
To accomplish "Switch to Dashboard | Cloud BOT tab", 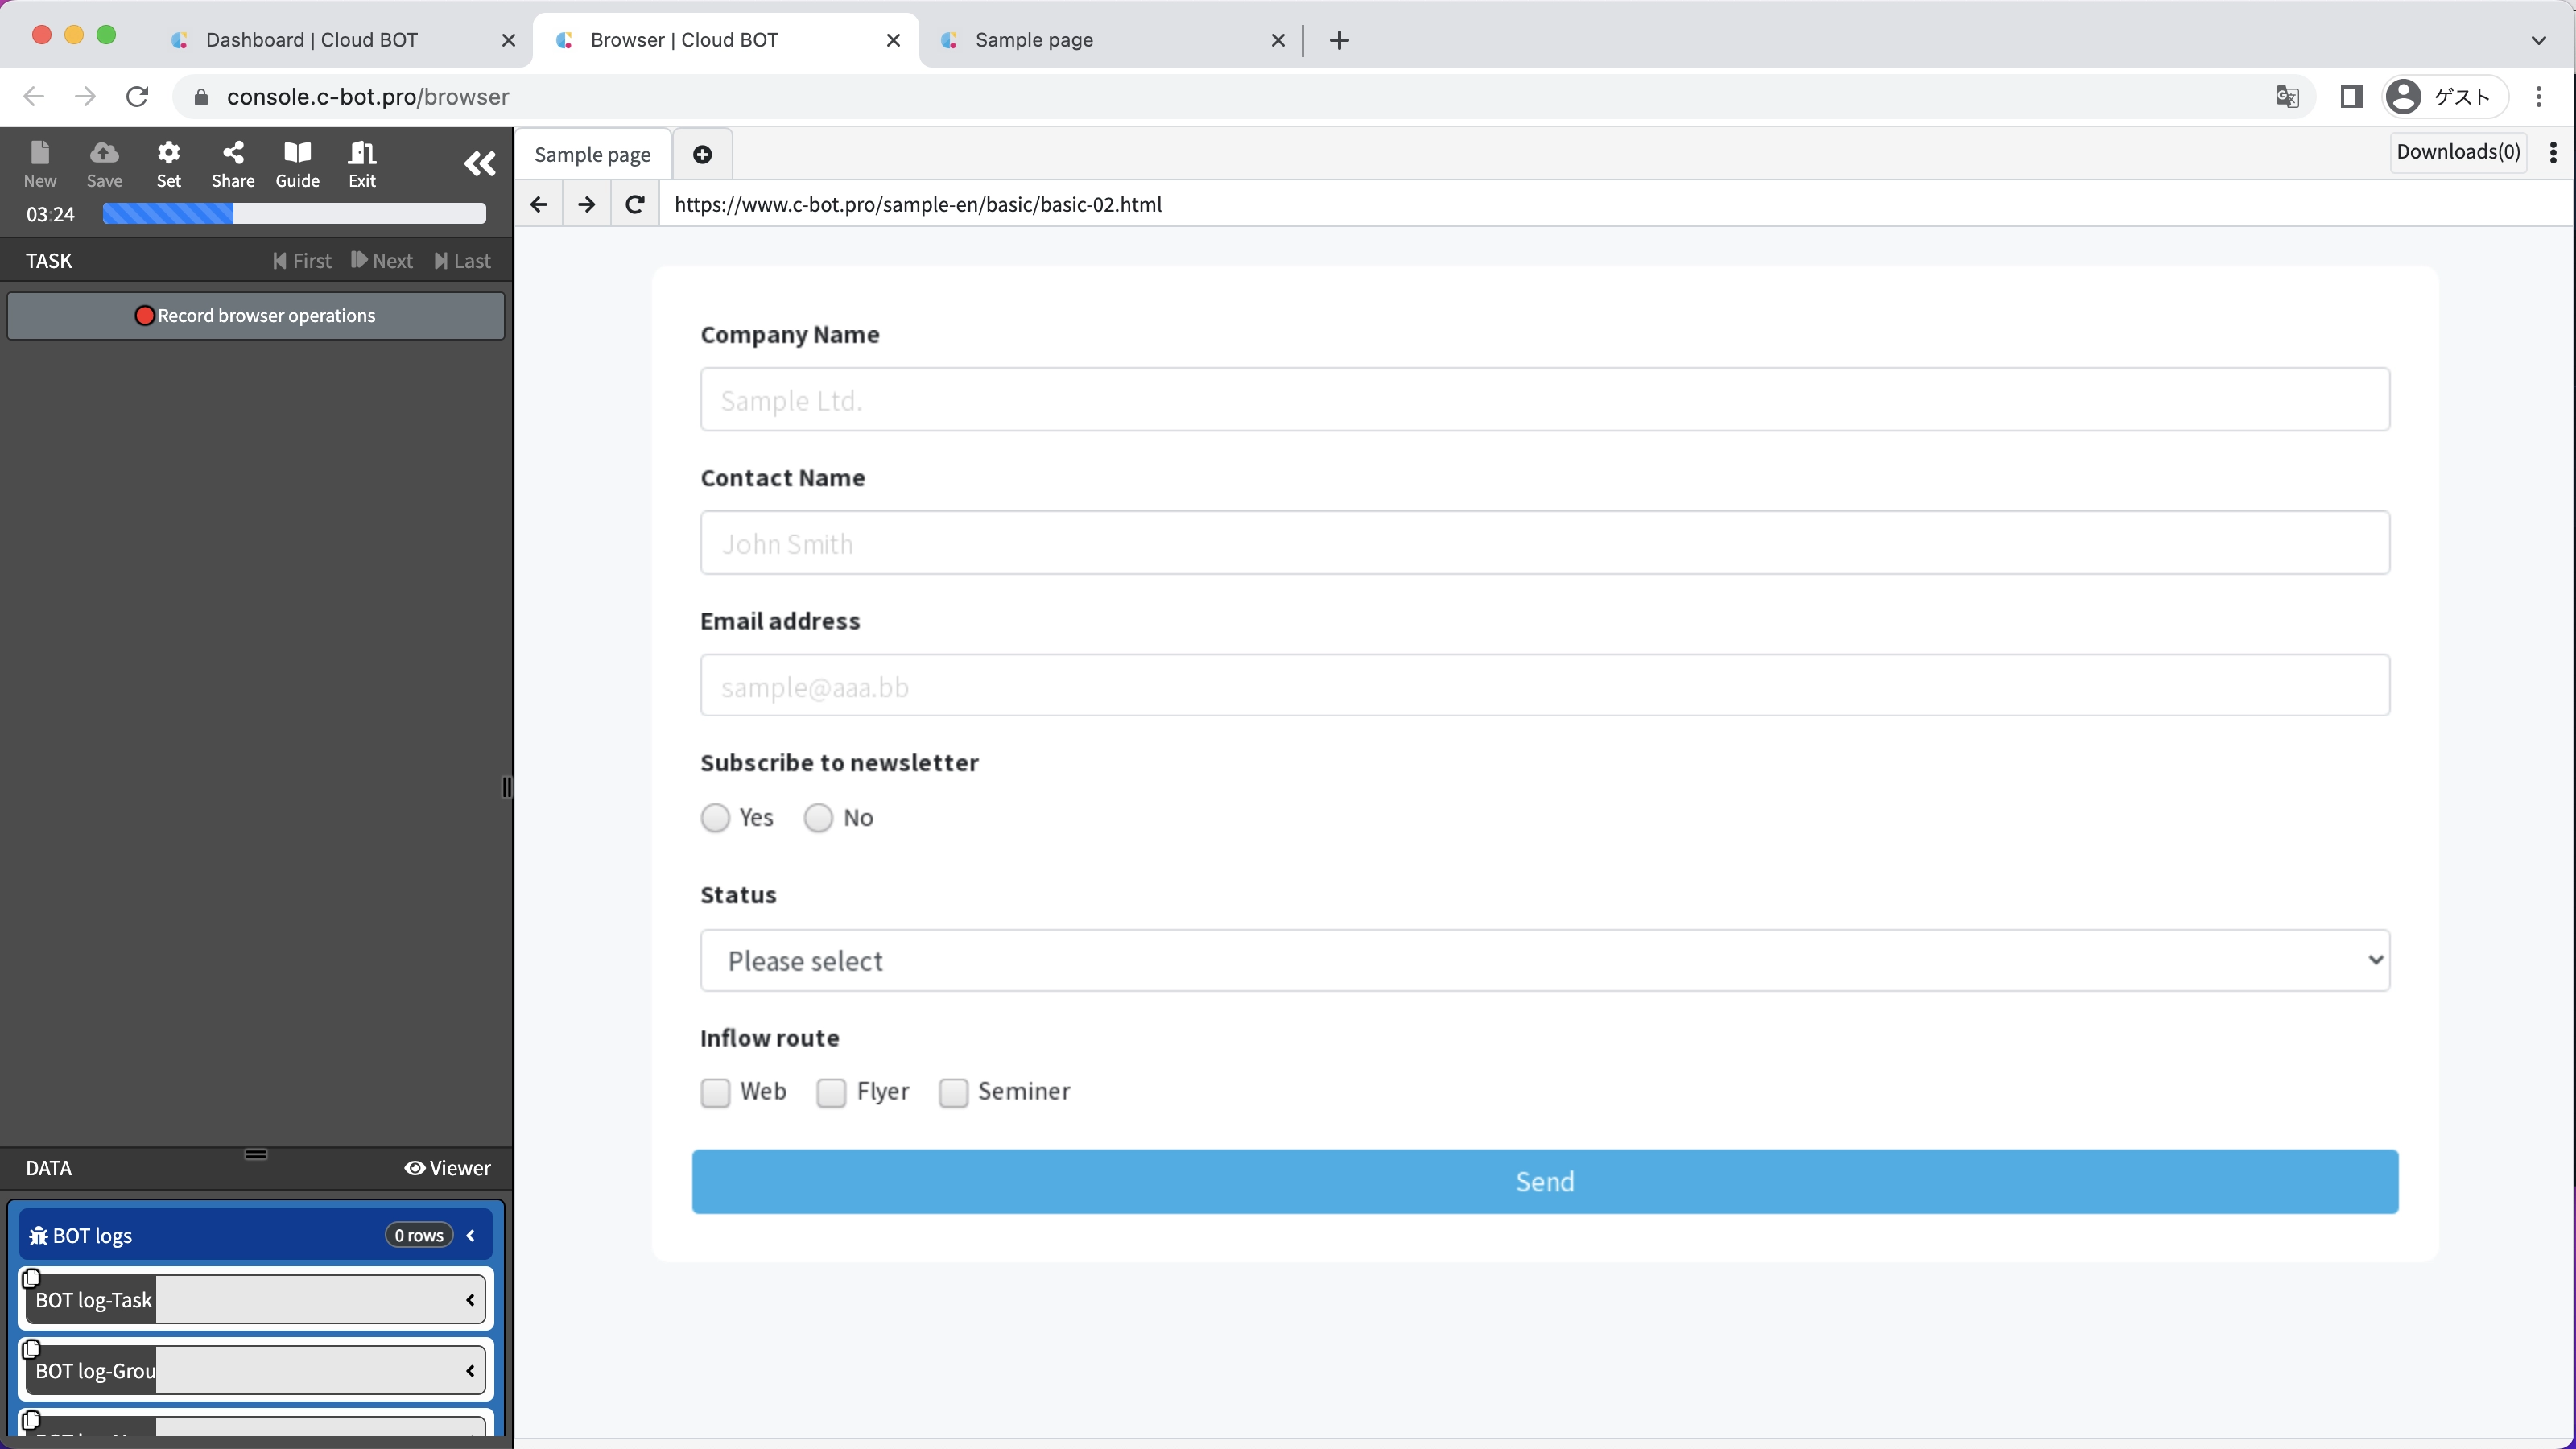I will point(312,40).
